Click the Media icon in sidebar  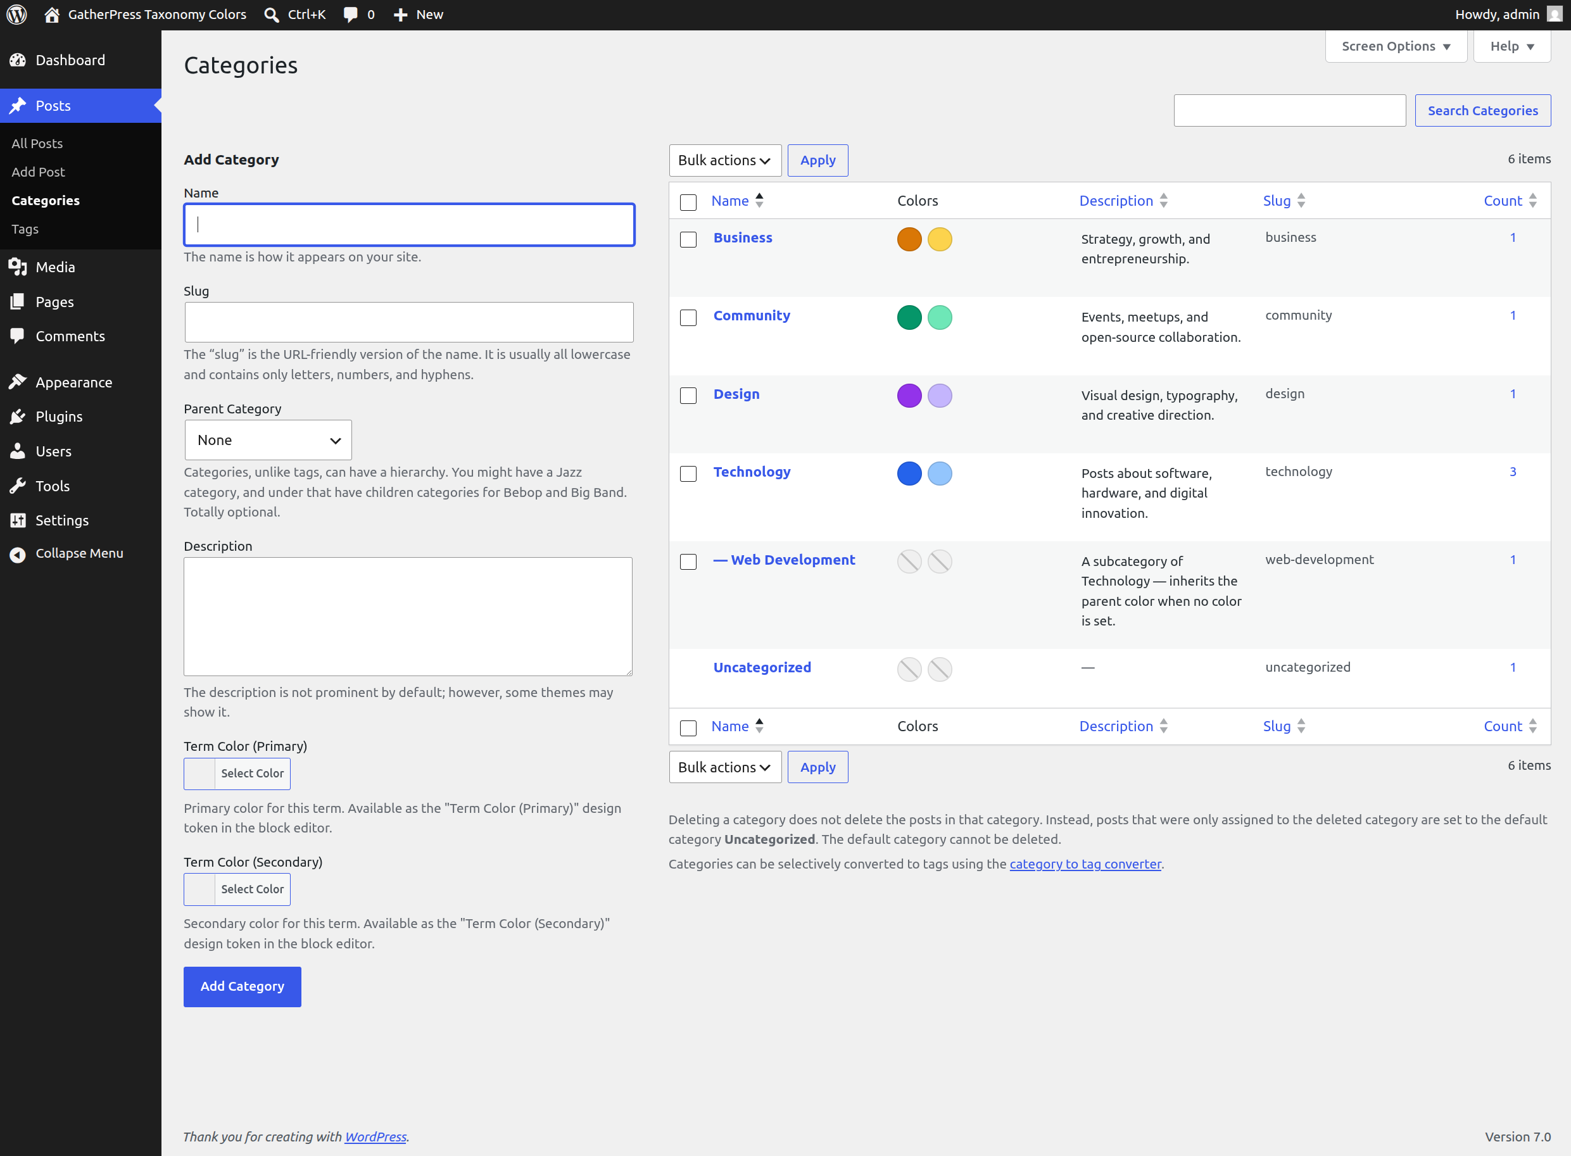point(18,267)
